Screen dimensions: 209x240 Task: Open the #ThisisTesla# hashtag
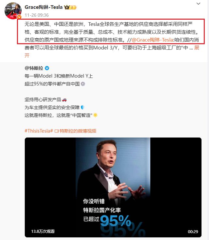(x=39, y=131)
